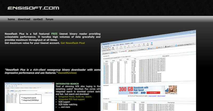Open alt.binaries.cd.image.linux tab in screenshot
Viewport: 213px width, 111px height.
click(x=185, y=45)
